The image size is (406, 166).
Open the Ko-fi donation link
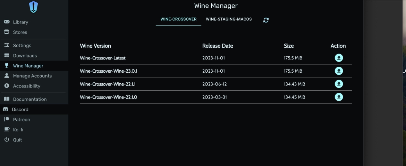tap(18, 130)
